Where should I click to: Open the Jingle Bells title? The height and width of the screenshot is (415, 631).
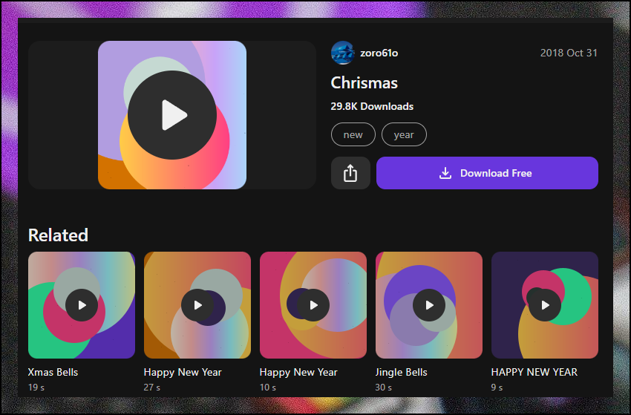click(401, 373)
